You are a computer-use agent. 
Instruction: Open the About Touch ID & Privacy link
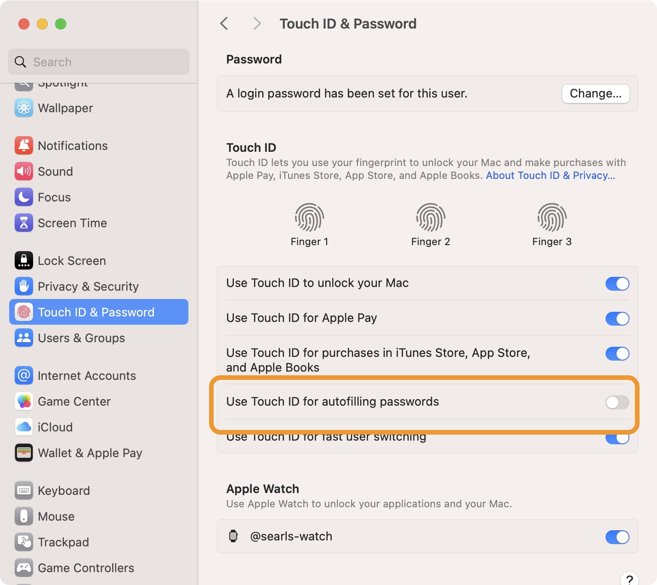pos(550,176)
